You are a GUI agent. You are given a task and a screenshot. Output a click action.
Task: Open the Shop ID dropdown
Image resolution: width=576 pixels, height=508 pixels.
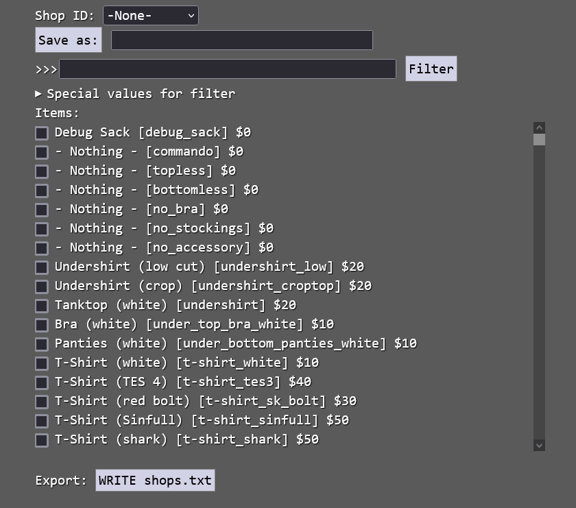pyautogui.click(x=151, y=16)
